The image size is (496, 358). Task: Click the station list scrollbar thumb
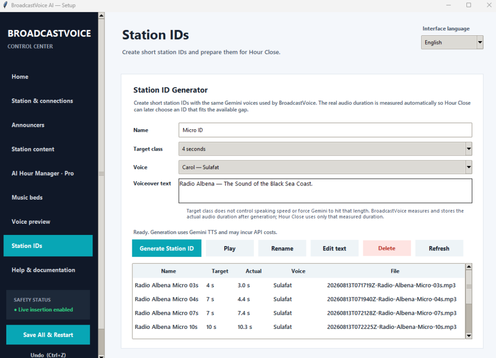click(469, 286)
